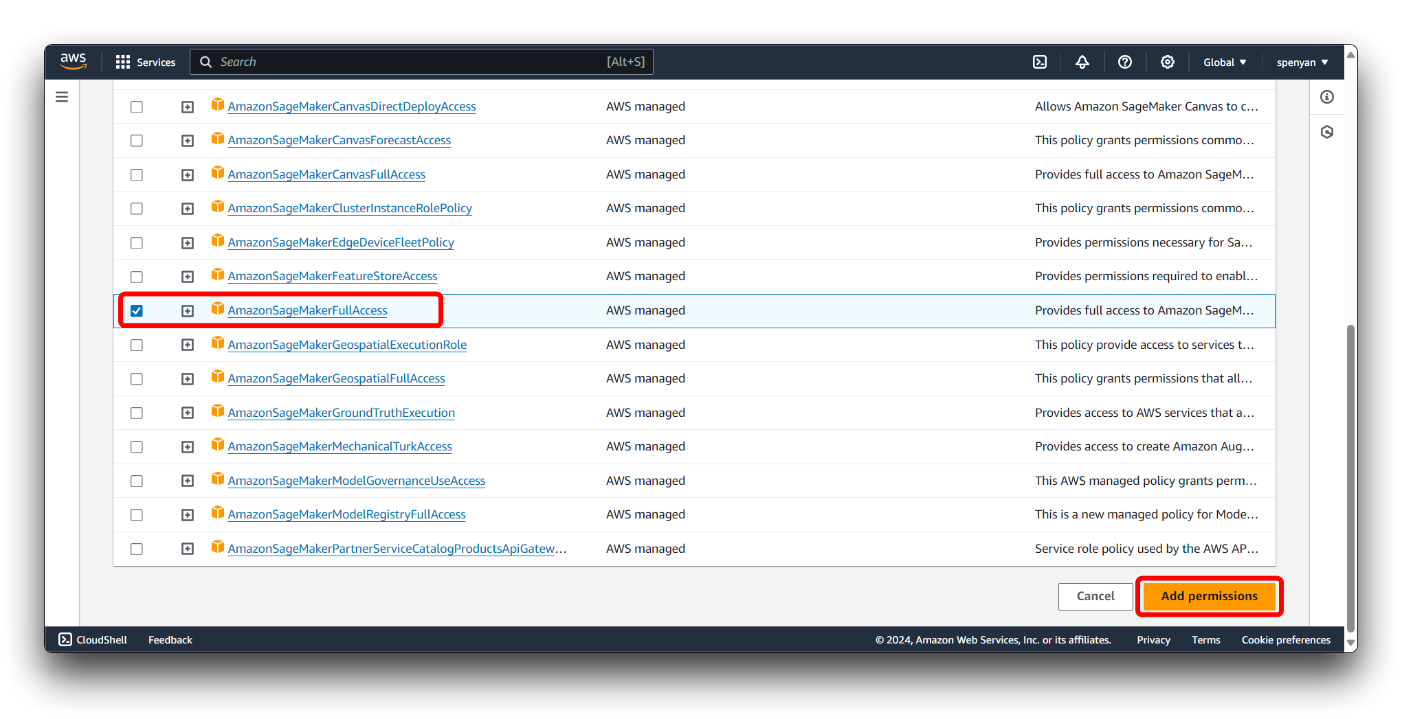Click the Add permissions button
The height and width of the screenshot is (719, 1402).
tap(1209, 596)
